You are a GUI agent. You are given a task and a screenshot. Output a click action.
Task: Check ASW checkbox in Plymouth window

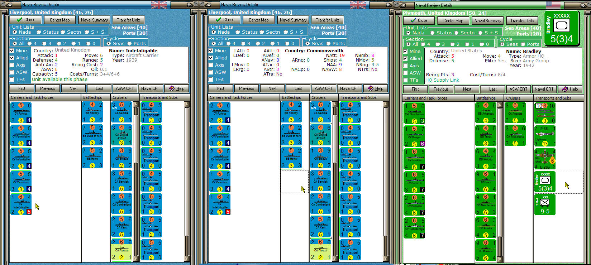click(406, 73)
